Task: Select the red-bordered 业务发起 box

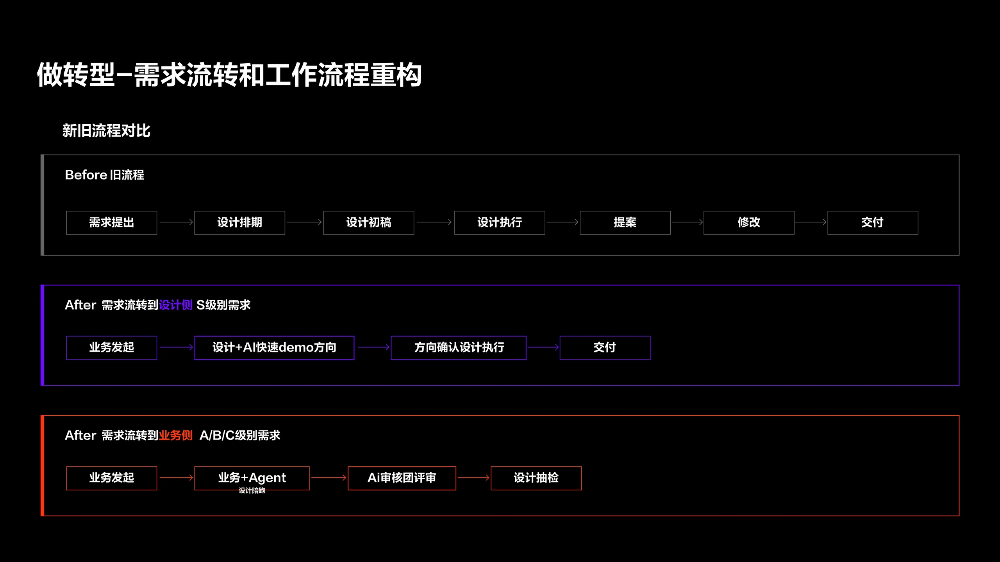Action: pyautogui.click(x=112, y=478)
